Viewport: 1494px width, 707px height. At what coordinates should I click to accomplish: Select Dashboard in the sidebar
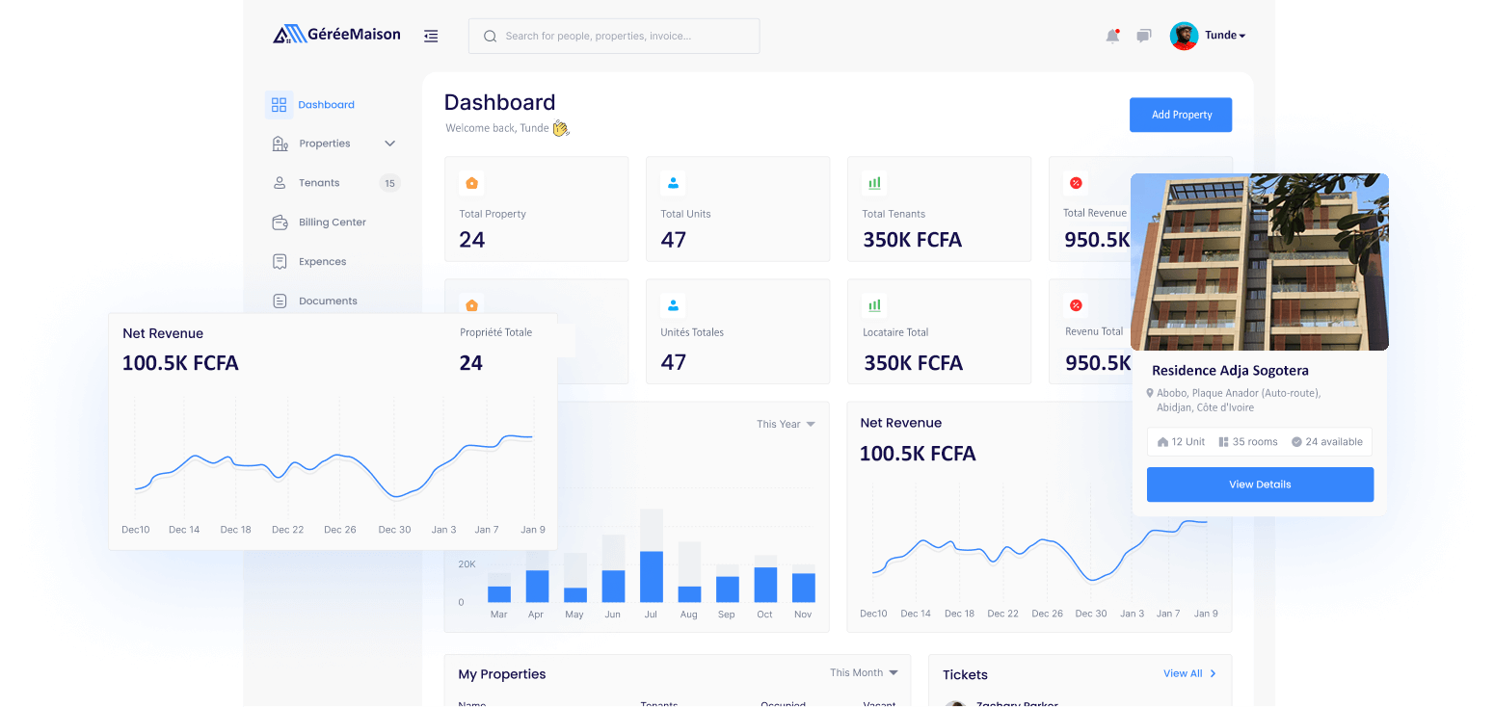[326, 105]
